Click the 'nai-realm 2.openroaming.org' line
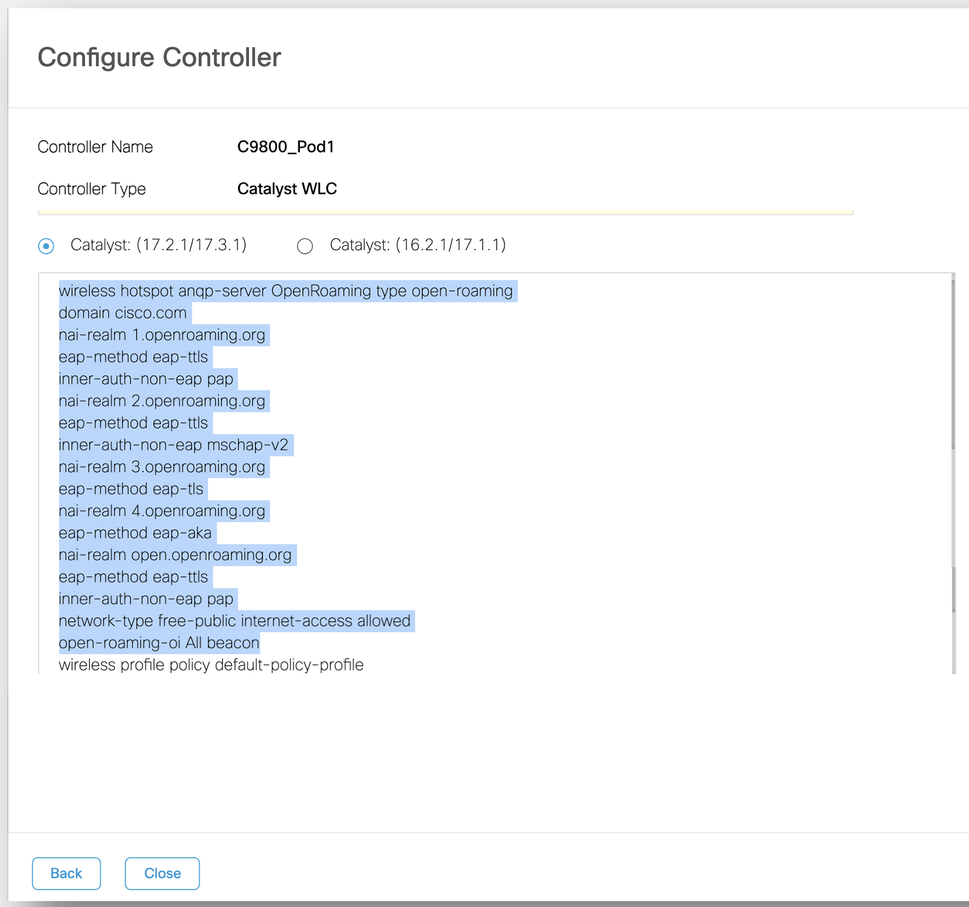The width and height of the screenshot is (969, 907). 162,401
